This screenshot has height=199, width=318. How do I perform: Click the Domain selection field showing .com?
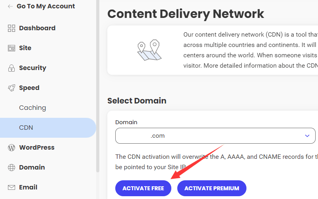[x=207, y=136]
